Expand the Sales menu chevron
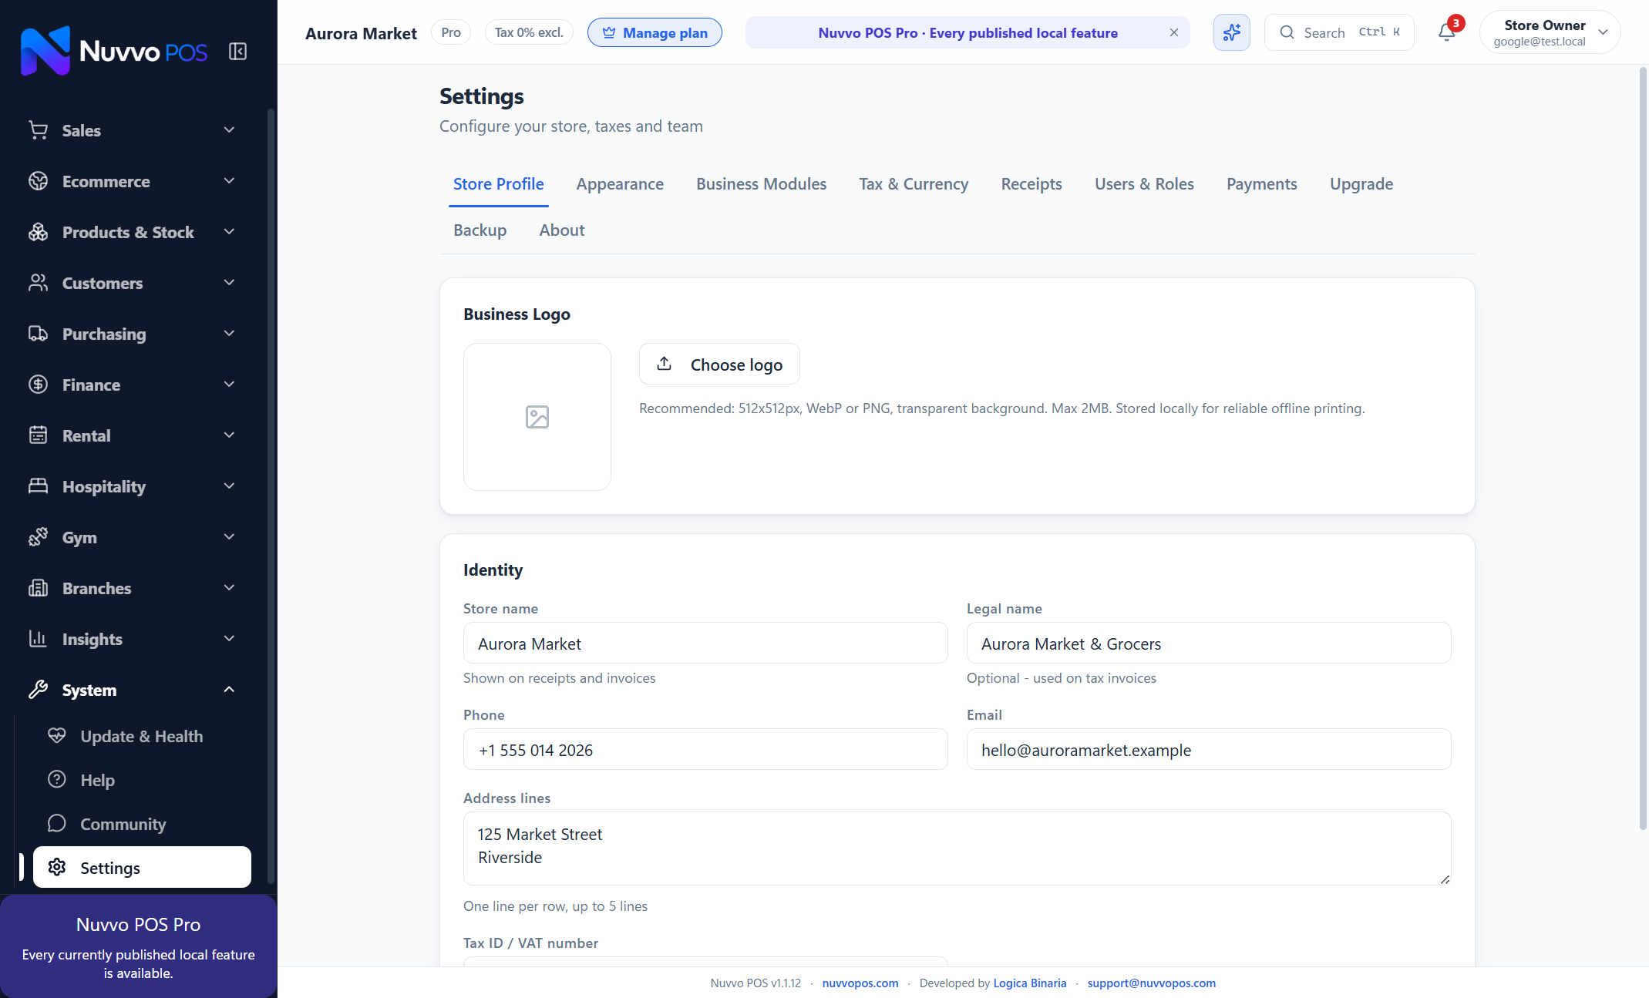The width and height of the screenshot is (1649, 998). (229, 130)
